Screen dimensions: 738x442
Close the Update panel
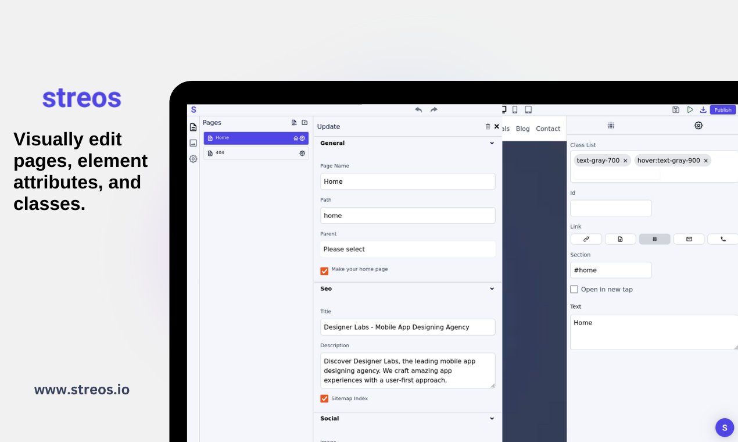coord(497,126)
